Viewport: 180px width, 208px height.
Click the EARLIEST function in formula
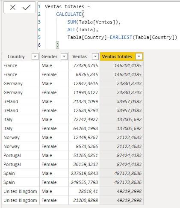point(121,37)
